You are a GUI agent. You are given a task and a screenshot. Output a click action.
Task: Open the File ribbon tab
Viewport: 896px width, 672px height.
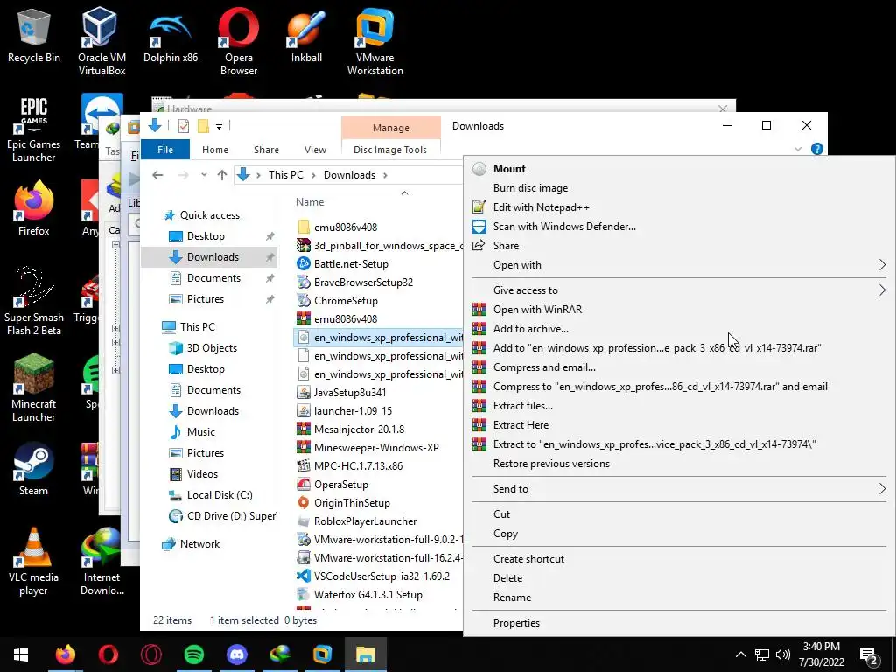pyautogui.click(x=165, y=150)
